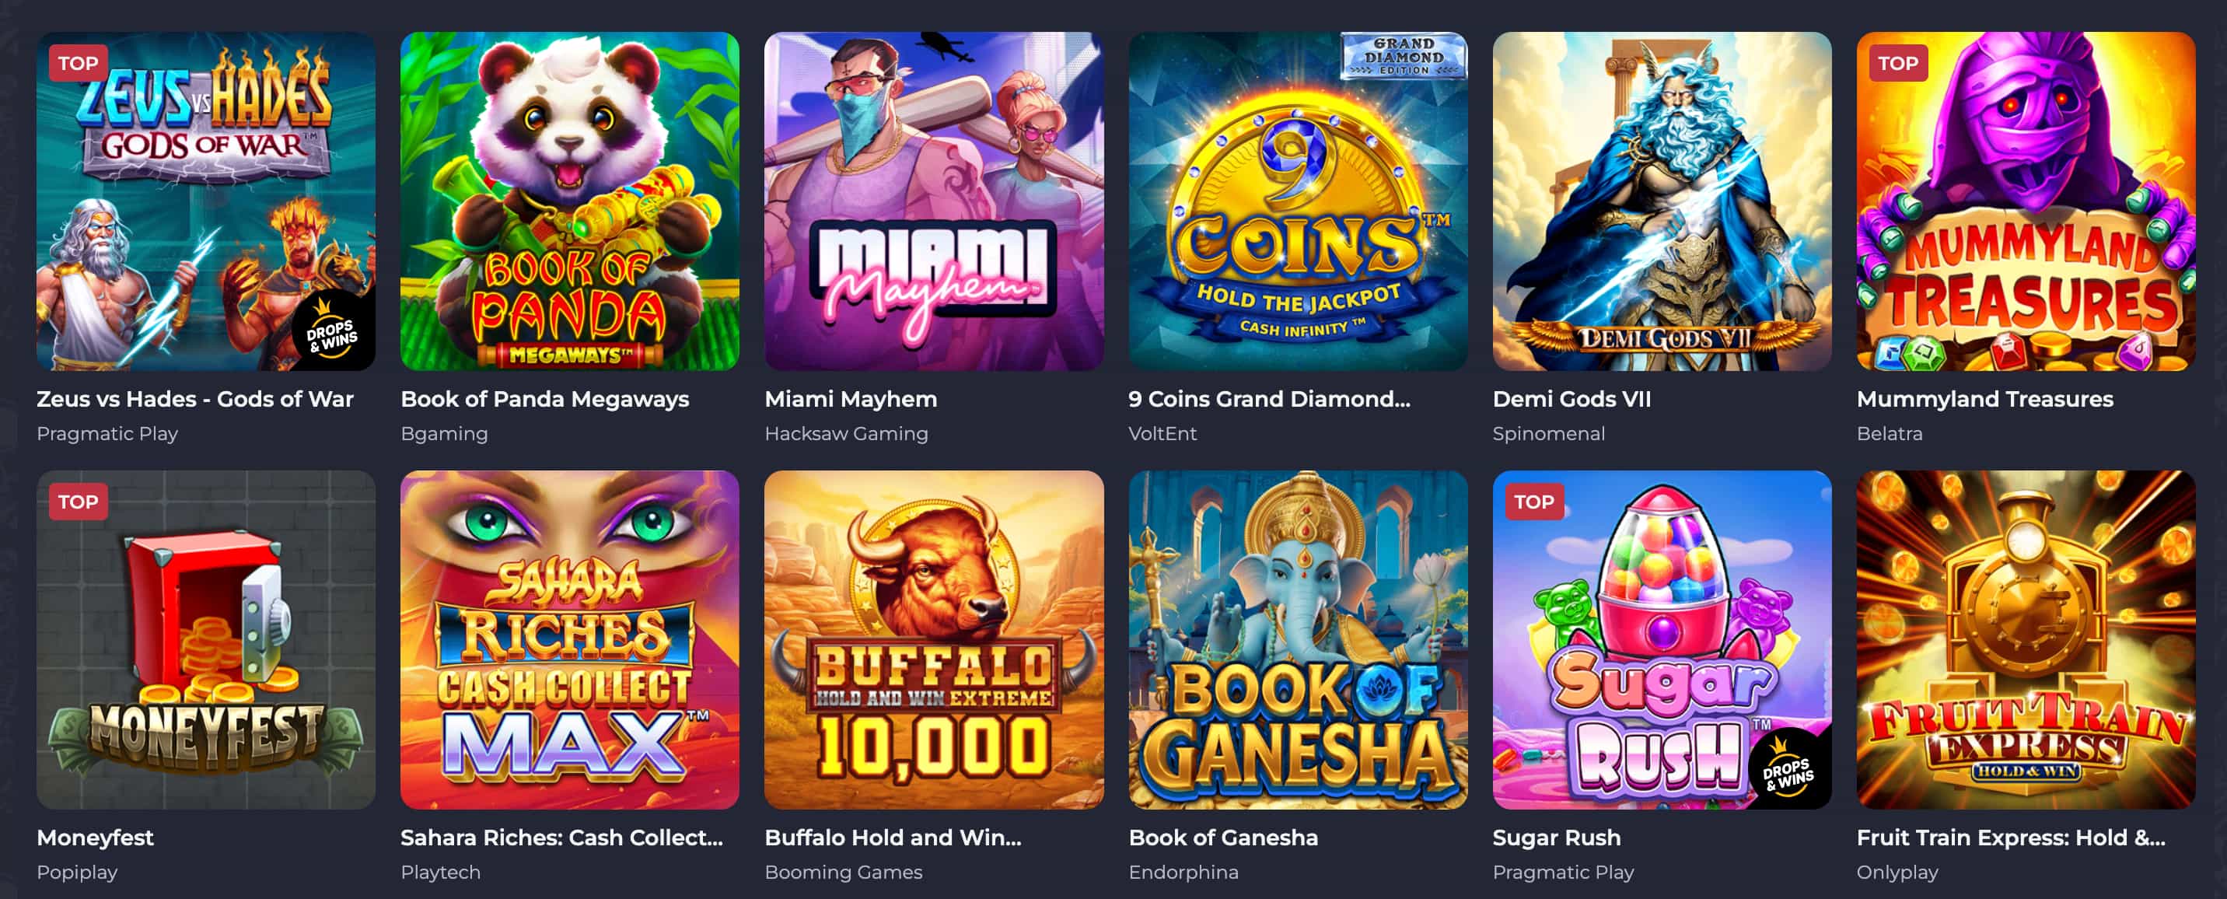Click the Zeus vs Hades title link
Viewport: 2227px width, 899px height.
pos(194,400)
